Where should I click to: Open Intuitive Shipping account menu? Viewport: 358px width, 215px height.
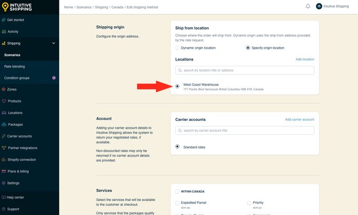pos(336,6)
